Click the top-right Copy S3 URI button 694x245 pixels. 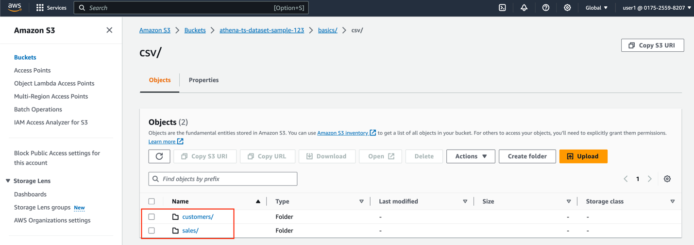(652, 45)
